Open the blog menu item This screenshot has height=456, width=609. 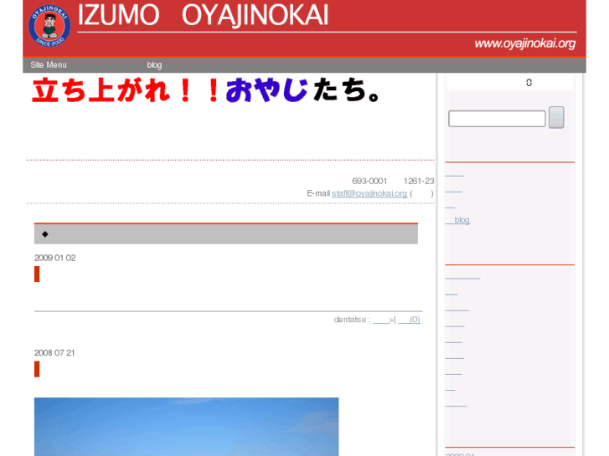click(x=154, y=64)
